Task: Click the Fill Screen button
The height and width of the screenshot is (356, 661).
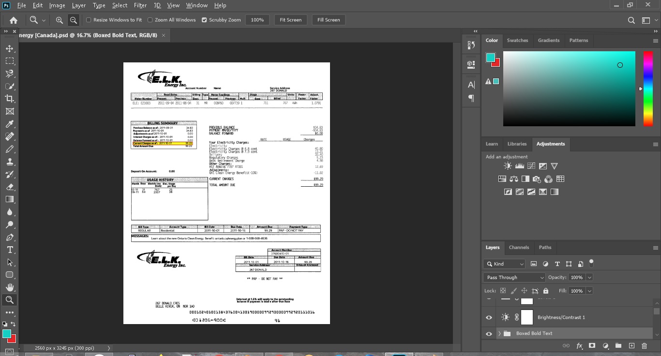Action: click(x=329, y=20)
